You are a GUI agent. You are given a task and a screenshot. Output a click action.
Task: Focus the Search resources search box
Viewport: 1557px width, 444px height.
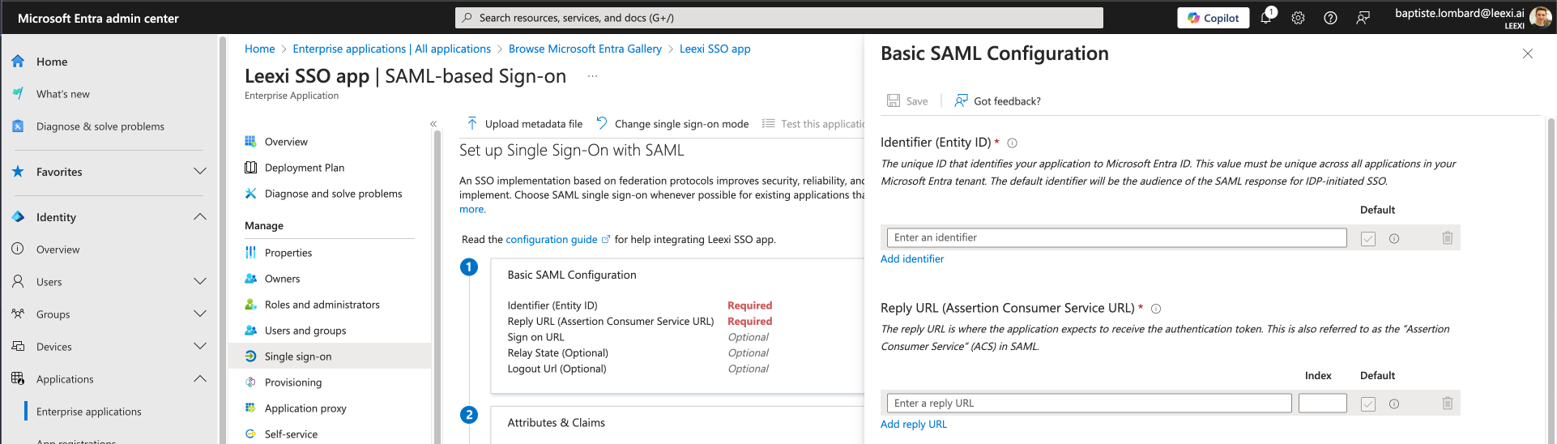tap(779, 18)
